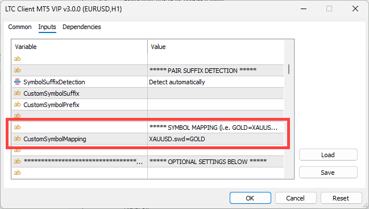The width and height of the screenshot is (369, 209).
Task: Select the 'XAUUSD.swd=GOLD' value cell
Action: pos(215,139)
